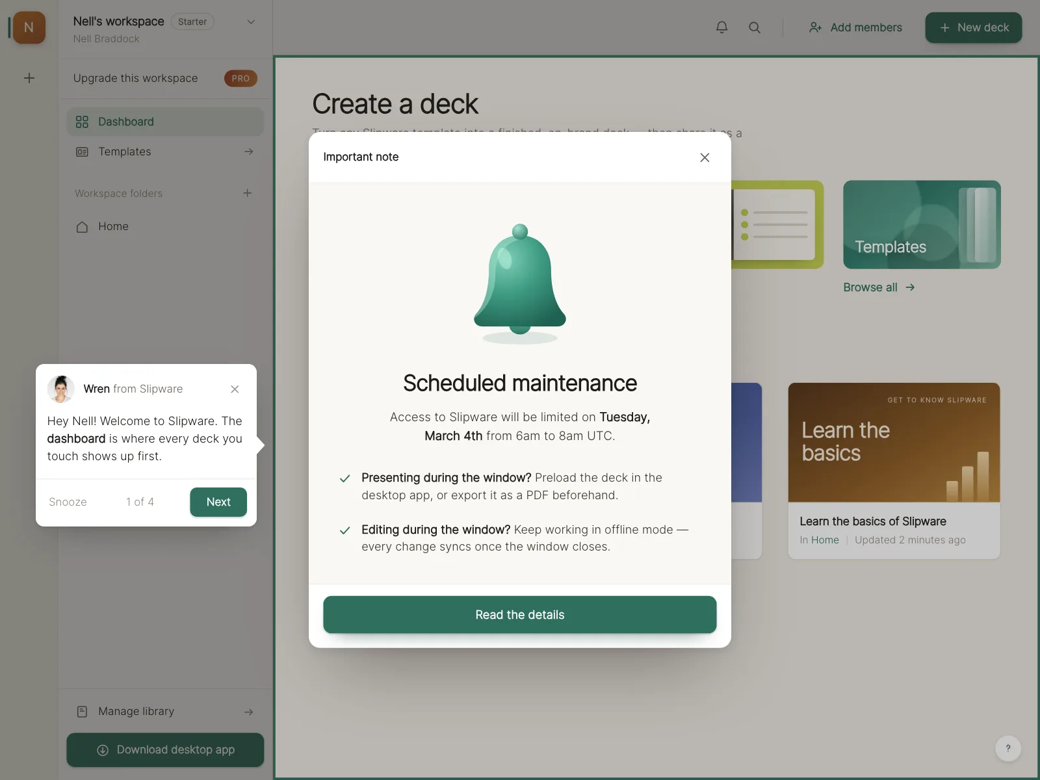Open the help question mark button
Image resolution: width=1040 pixels, height=780 pixels.
[x=1008, y=748]
